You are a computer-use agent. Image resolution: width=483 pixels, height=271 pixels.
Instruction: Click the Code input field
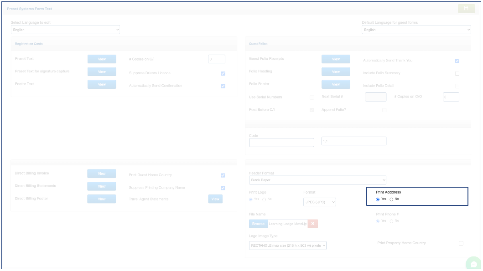281,143
